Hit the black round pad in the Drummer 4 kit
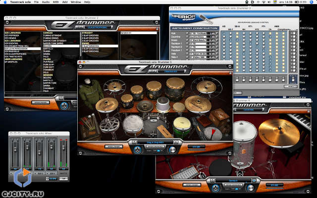Screen dimensions: 317x198 click(x=220, y=168)
